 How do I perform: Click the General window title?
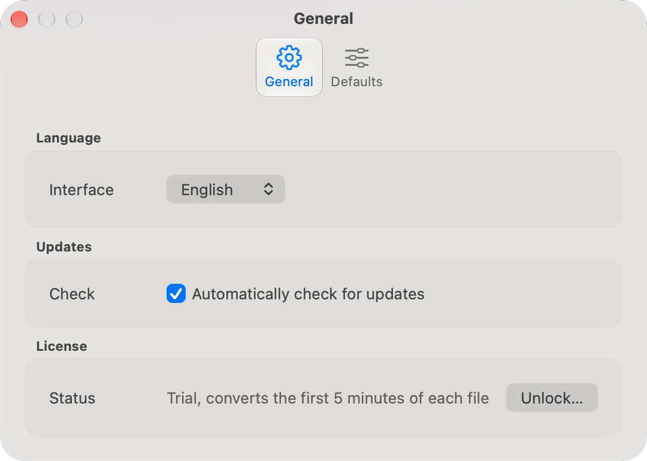tap(323, 19)
